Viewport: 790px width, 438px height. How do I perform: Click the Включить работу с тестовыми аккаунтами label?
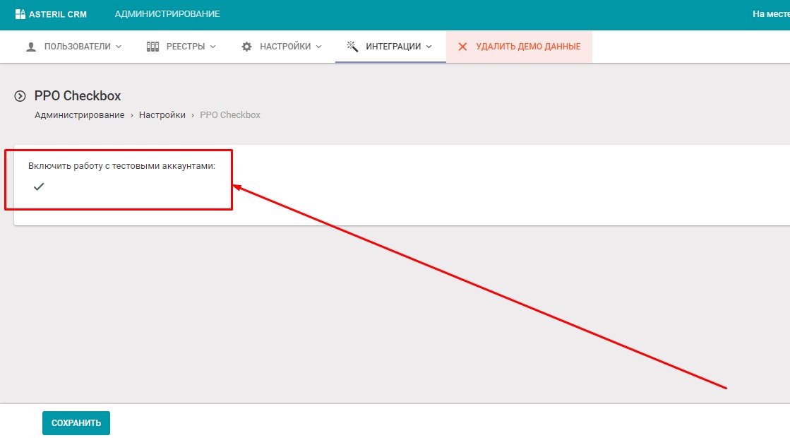pos(121,166)
